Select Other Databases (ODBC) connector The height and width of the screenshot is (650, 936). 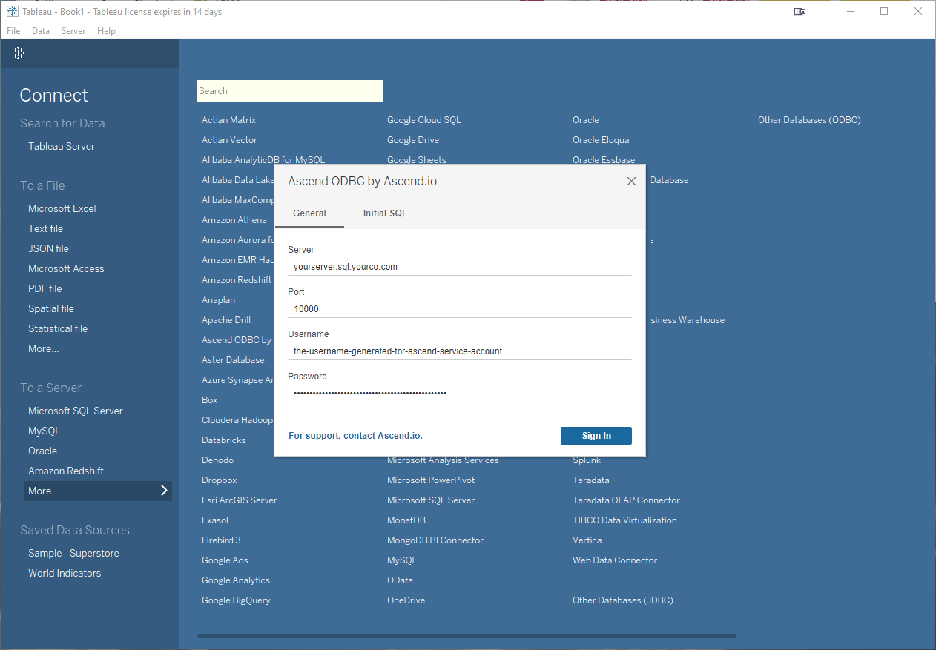click(809, 120)
